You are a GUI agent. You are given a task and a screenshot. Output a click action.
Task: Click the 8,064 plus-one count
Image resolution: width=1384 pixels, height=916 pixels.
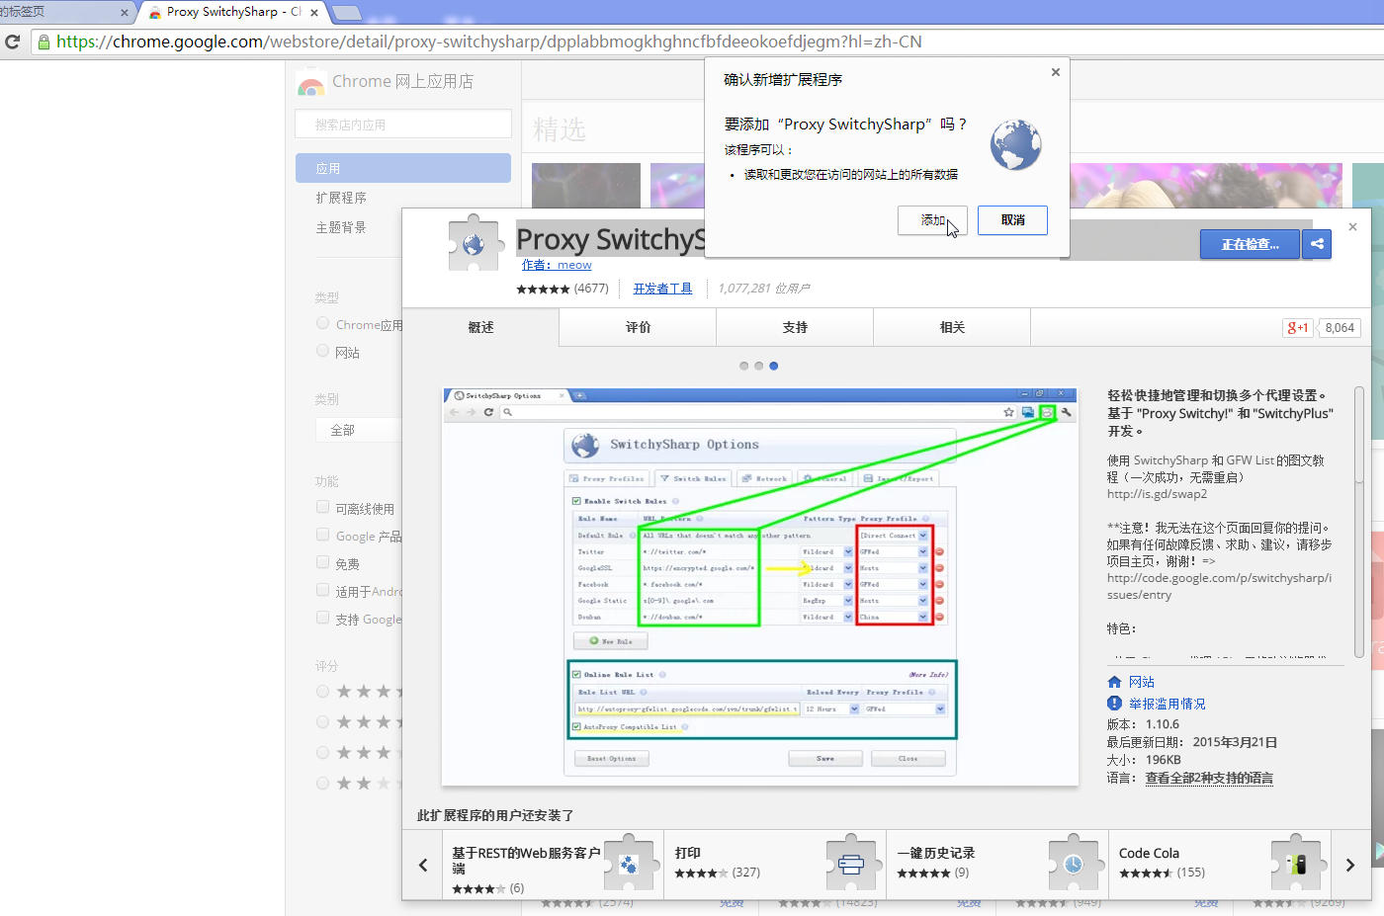pyautogui.click(x=1340, y=328)
